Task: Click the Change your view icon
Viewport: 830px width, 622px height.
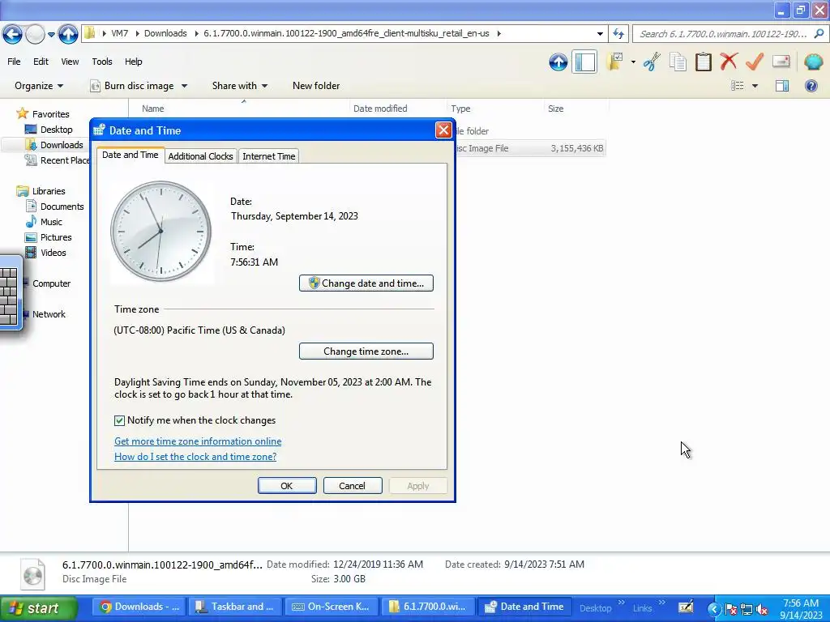Action: [738, 86]
